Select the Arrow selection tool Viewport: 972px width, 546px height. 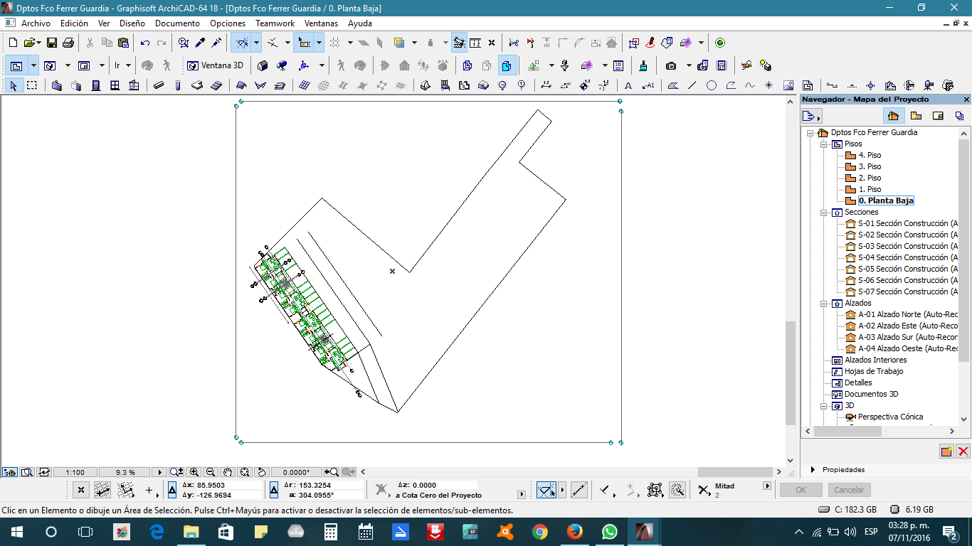[x=13, y=86]
